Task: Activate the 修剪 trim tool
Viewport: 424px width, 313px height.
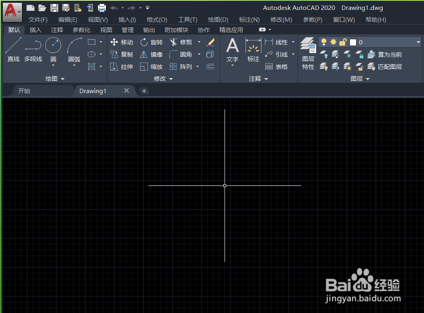Action: pyautogui.click(x=181, y=42)
